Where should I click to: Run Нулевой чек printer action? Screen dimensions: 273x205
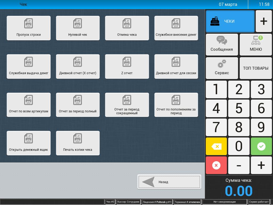coord(78,28)
